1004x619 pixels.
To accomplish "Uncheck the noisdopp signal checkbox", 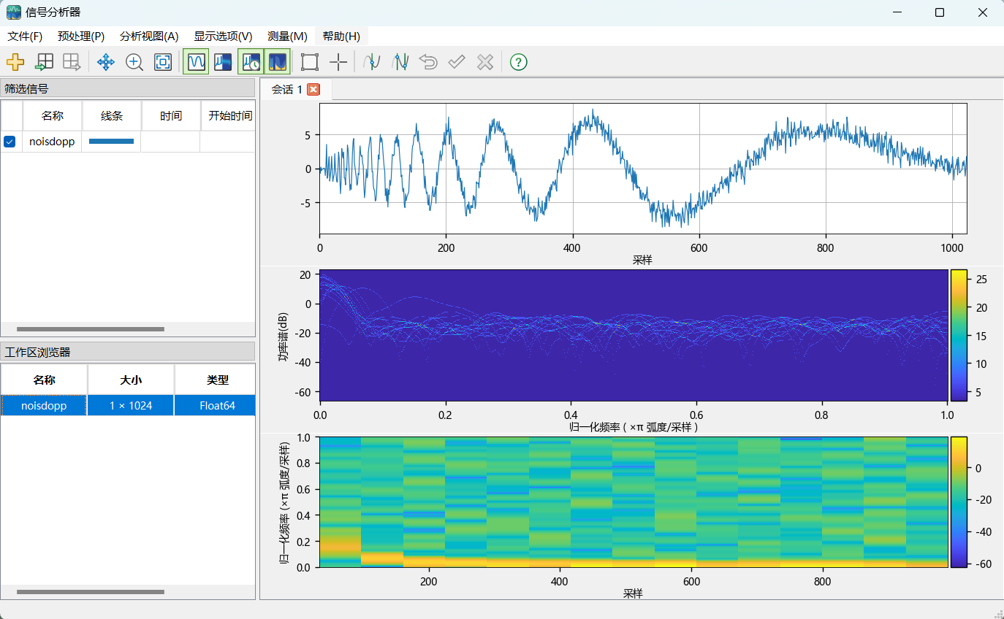I will [9, 142].
